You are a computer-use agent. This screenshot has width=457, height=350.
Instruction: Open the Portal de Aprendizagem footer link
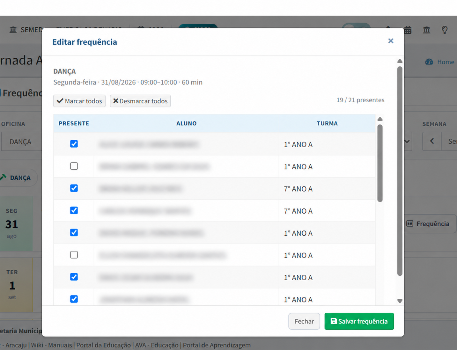(x=217, y=345)
